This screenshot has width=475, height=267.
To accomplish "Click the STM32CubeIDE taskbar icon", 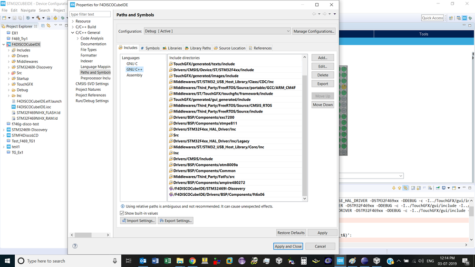I will coord(340,261).
